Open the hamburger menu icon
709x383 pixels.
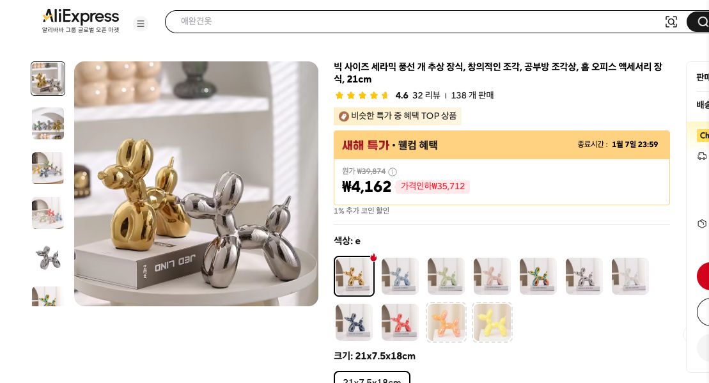141,24
